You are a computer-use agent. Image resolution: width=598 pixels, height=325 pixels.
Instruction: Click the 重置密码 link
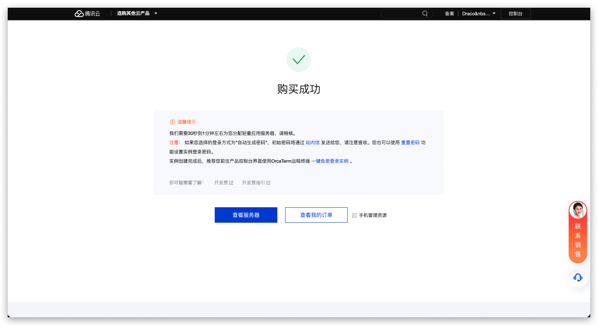[x=410, y=143]
